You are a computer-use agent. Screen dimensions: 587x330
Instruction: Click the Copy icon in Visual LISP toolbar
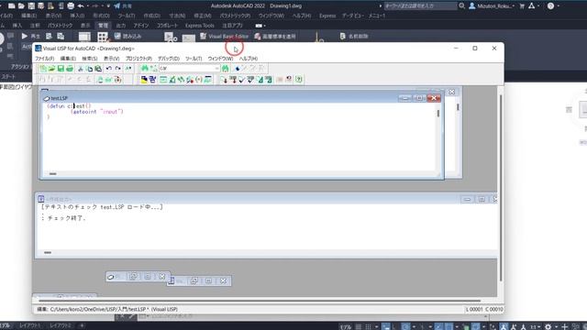pos(89,69)
